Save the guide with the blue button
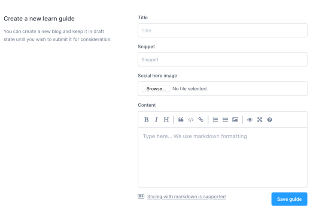The height and width of the screenshot is (214, 328). pos(289,199)
